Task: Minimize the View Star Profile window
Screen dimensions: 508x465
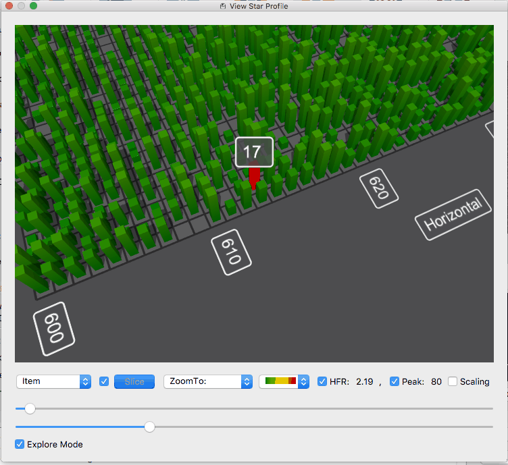Action: point(21,6)
